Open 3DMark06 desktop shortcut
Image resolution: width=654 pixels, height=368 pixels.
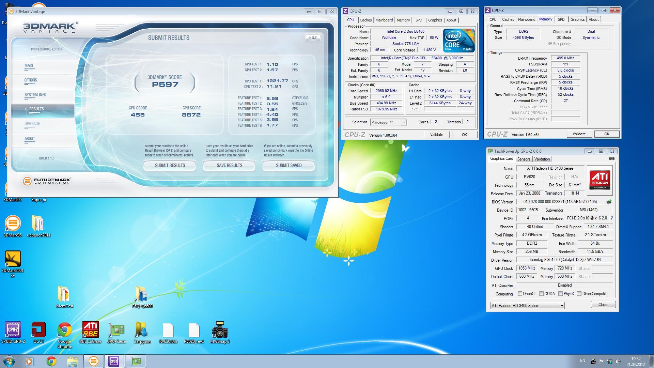13,226
